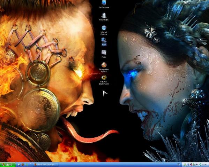Expand the quick launch overflow chevron
This screenshot has width=209, height=167.
[x=30, y=164]
